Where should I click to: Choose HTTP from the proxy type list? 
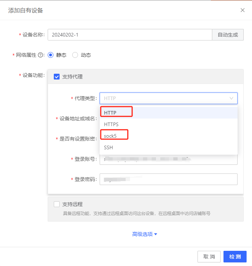(x=110, y=113)
